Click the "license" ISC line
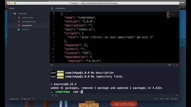Viewport: 191px width, 107px height. tap(78, 53)
